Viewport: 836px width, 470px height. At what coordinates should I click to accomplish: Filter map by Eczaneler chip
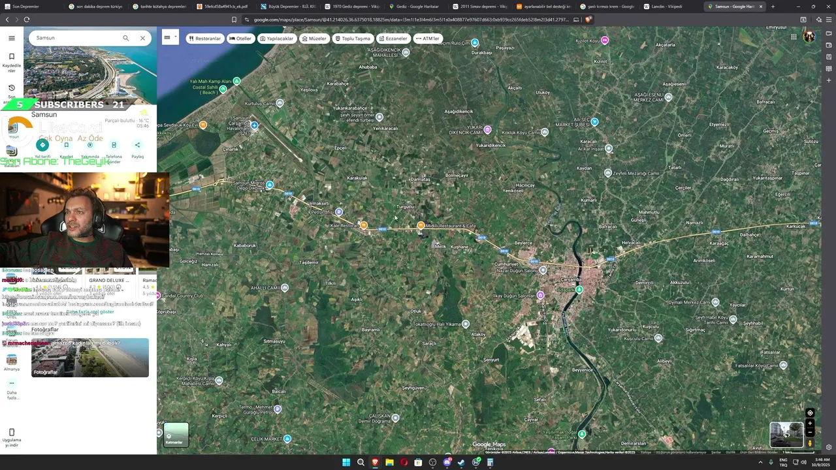point(393,39)
